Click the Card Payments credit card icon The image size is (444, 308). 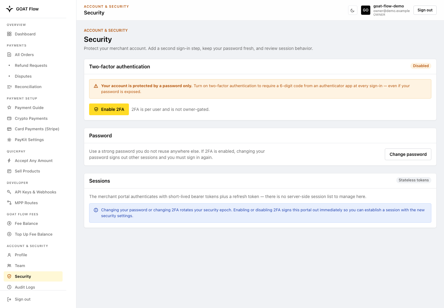(x=9, y=129)
